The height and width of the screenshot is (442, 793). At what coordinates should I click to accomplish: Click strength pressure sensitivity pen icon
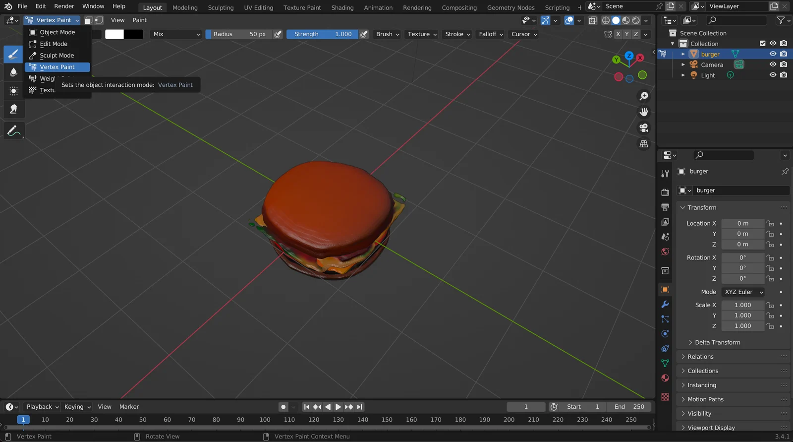pos(364,34)
